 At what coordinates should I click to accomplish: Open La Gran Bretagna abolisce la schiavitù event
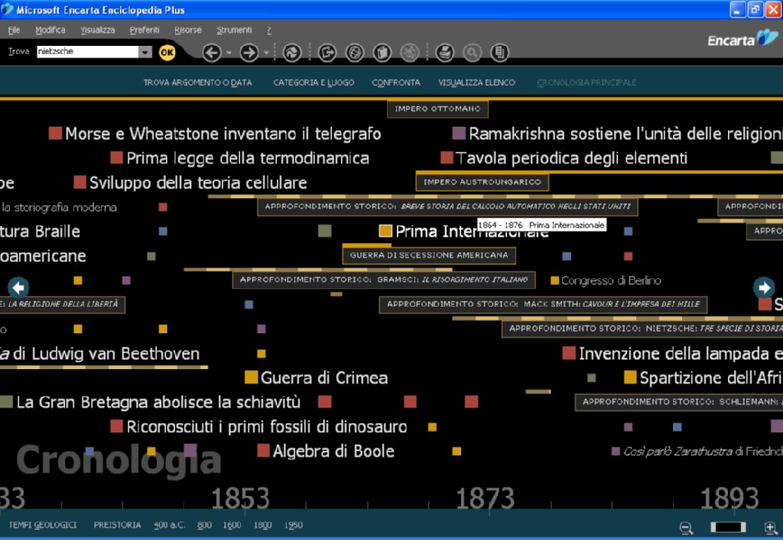point(158,402)
